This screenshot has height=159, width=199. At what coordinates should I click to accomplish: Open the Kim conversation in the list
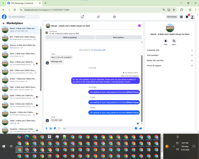click(20, 38)
